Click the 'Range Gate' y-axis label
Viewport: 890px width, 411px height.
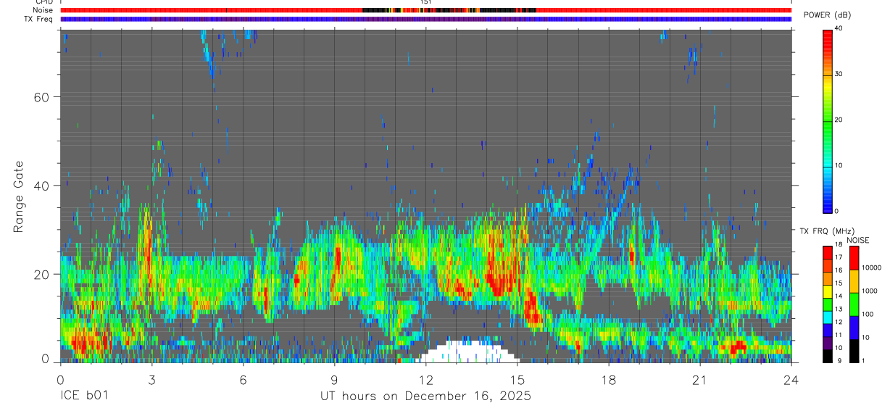18,197
